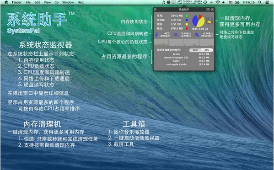Click the battery menu bar icon
The height and width of the screenshot is (170, 274).
(237, 2)
